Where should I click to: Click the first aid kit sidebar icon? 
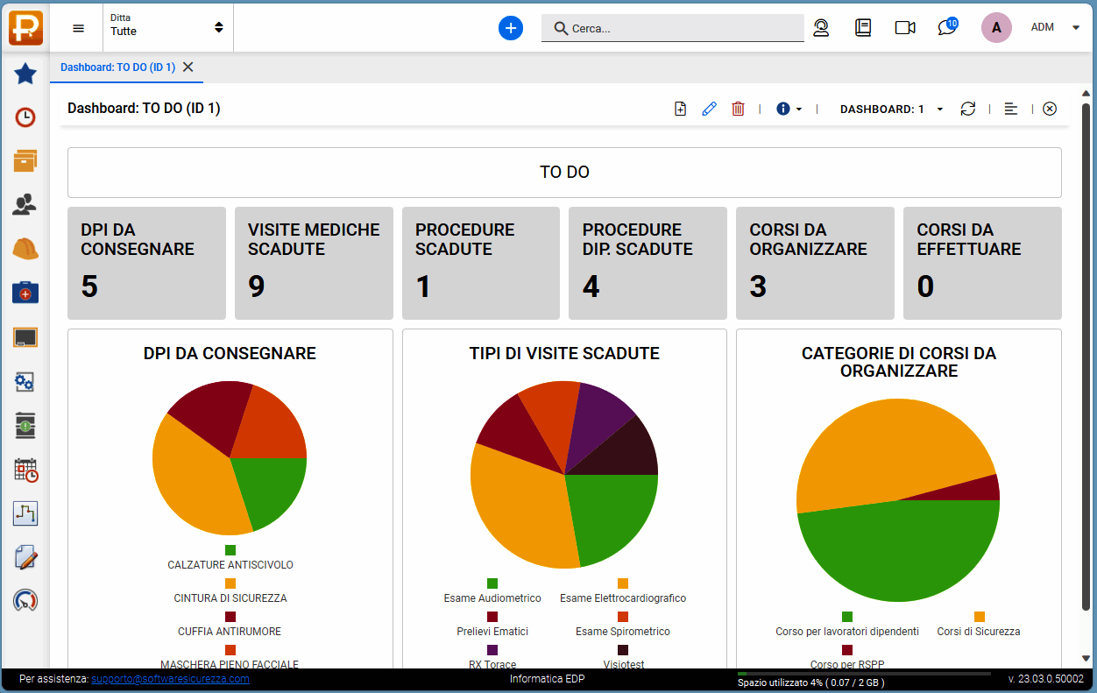pyautogui.click(x=25, y=293)
